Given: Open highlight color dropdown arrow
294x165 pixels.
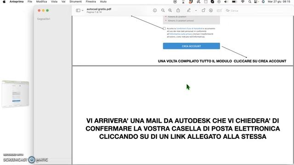Looking at the screenshot, I should (x=196, y=11).
